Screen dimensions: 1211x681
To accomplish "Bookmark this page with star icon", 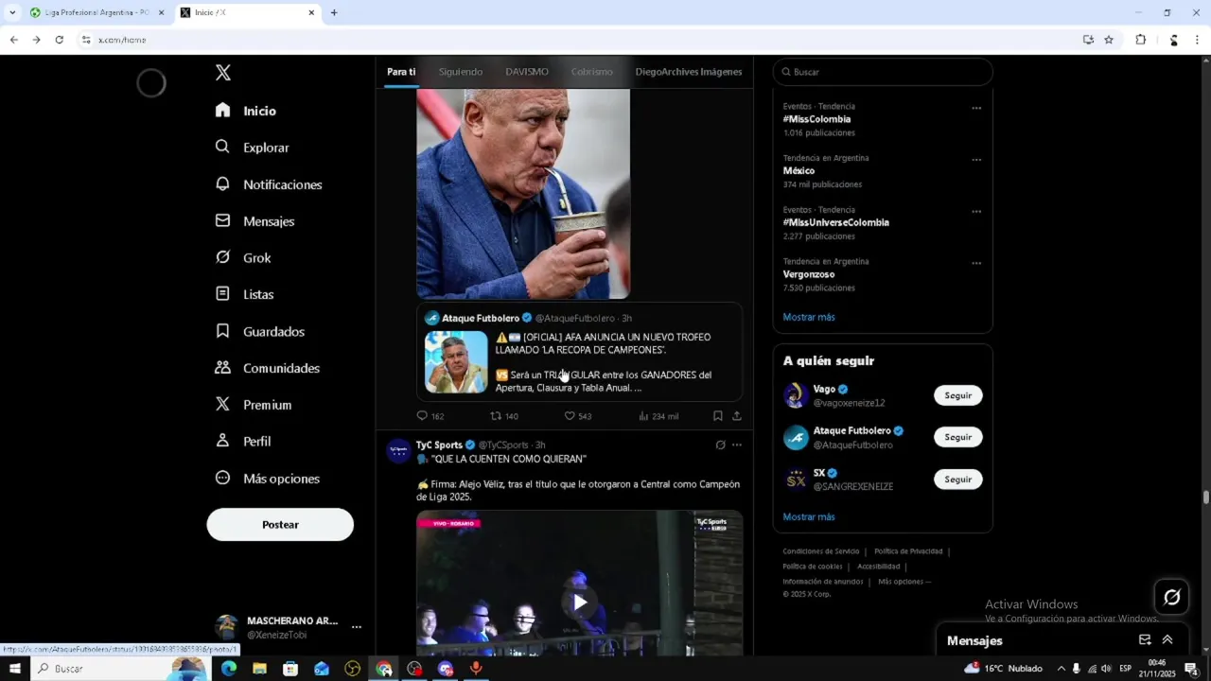I will [x=1109, y=40].
